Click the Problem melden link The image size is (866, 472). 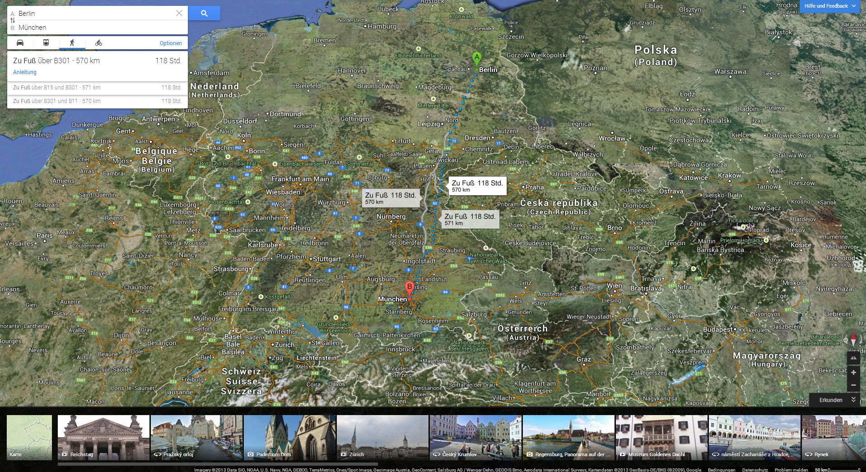[x=791, y=470]
